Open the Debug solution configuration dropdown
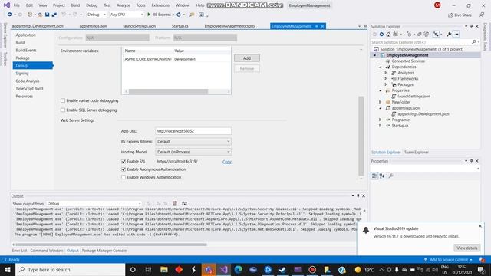 click(x=97, y=15)
